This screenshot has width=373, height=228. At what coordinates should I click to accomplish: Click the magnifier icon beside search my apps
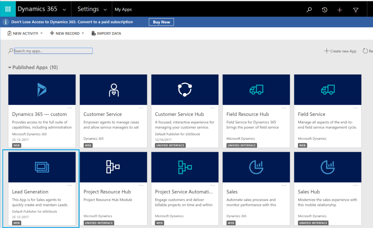11,51
